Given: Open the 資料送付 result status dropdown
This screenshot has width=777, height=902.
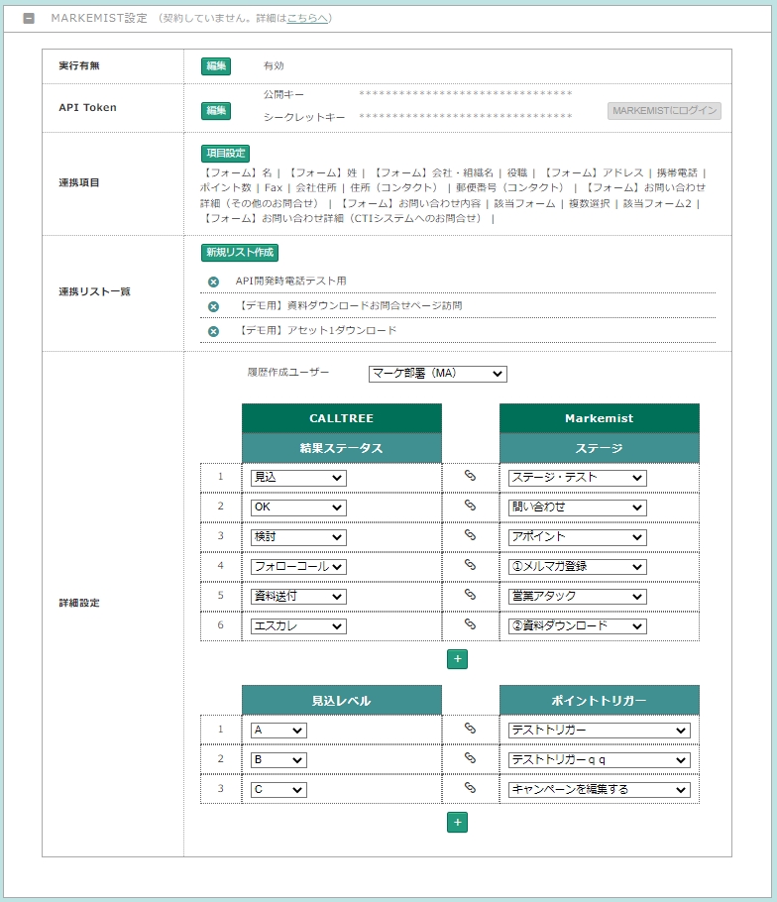Looking at the screenshot, I should 298,597.
